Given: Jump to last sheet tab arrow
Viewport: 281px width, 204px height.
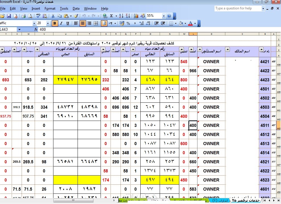Looking at the screenshot, I should (x=278, y=200).
